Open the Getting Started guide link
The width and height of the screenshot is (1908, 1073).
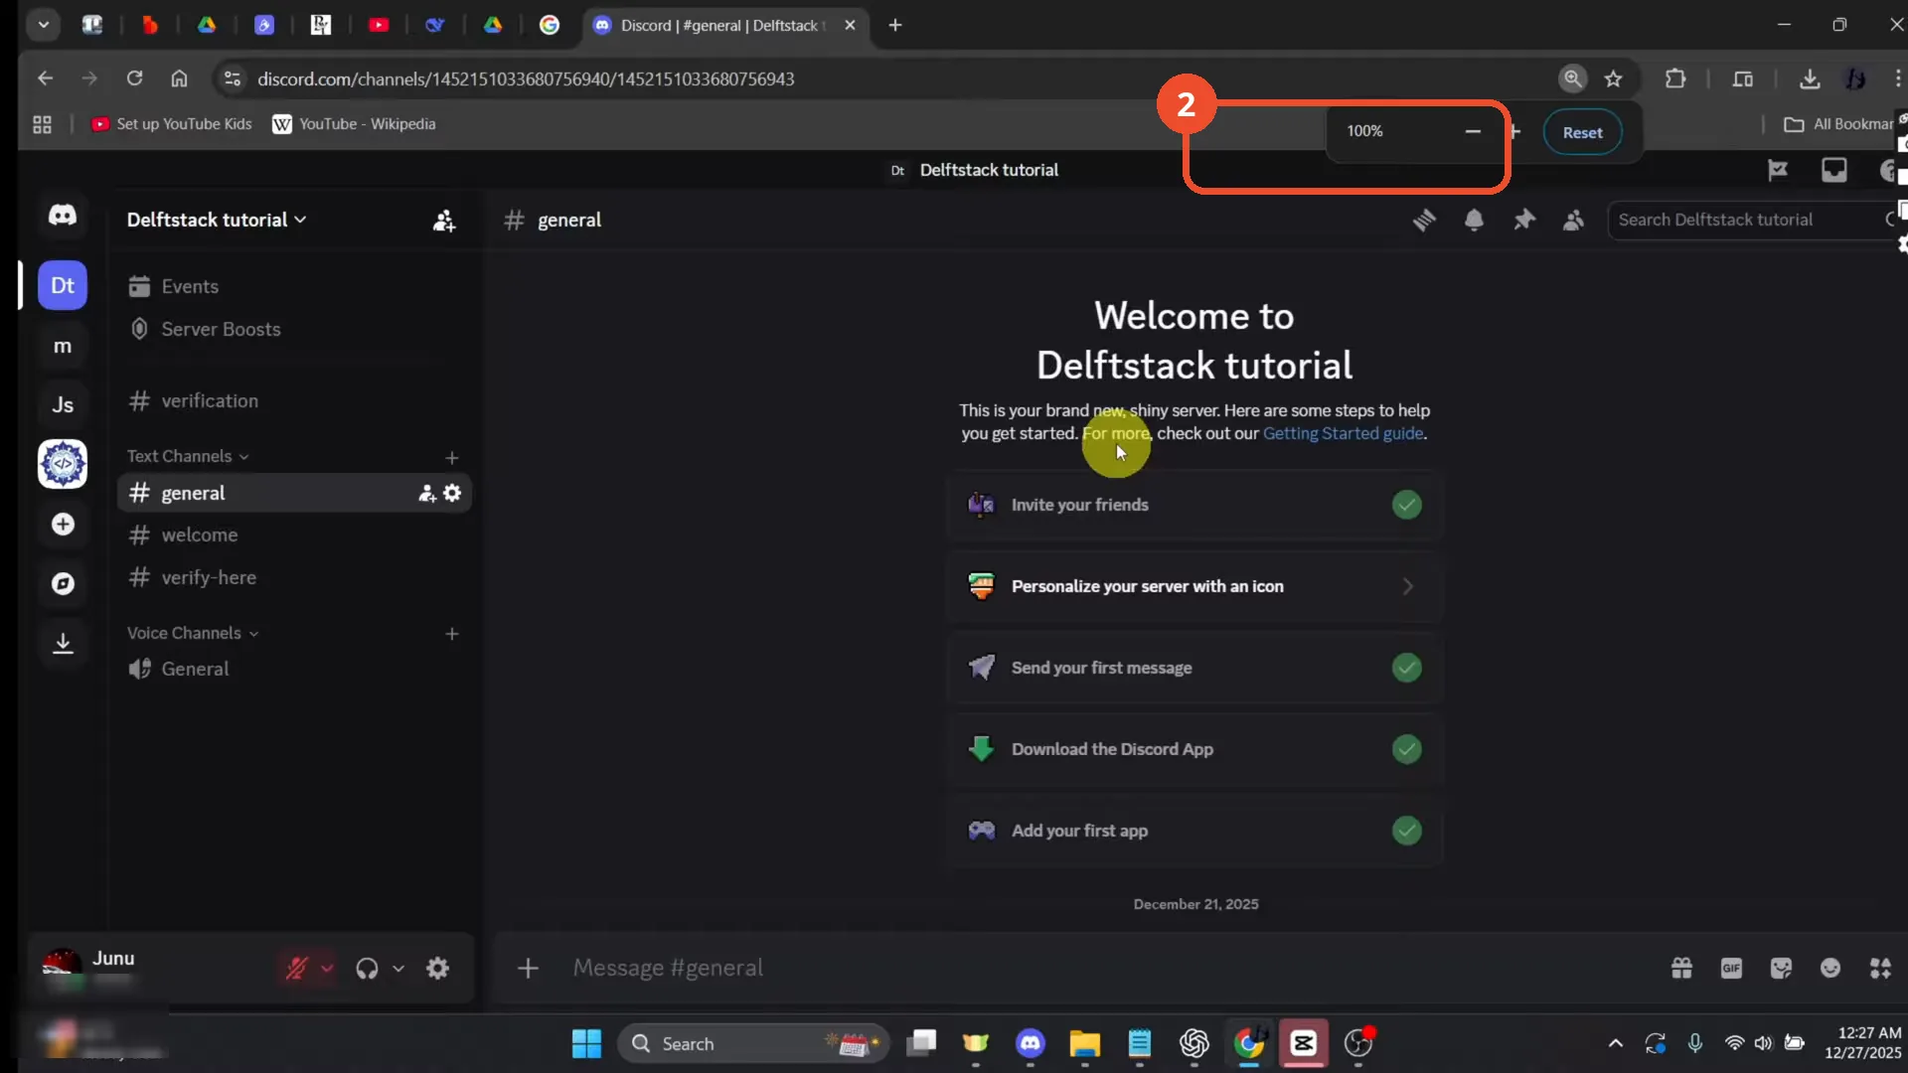point(1343,433)
